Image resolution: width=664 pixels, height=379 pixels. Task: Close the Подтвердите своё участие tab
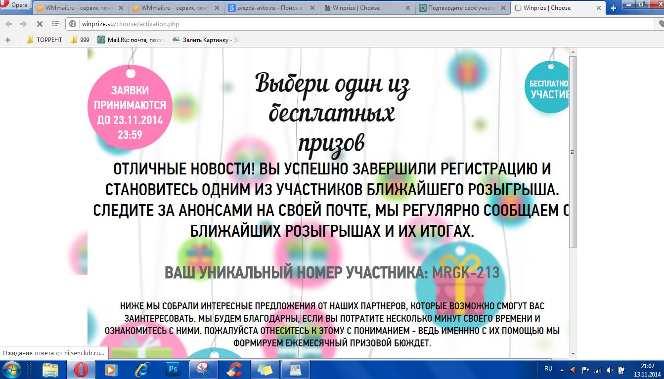[x=502, y=8]
